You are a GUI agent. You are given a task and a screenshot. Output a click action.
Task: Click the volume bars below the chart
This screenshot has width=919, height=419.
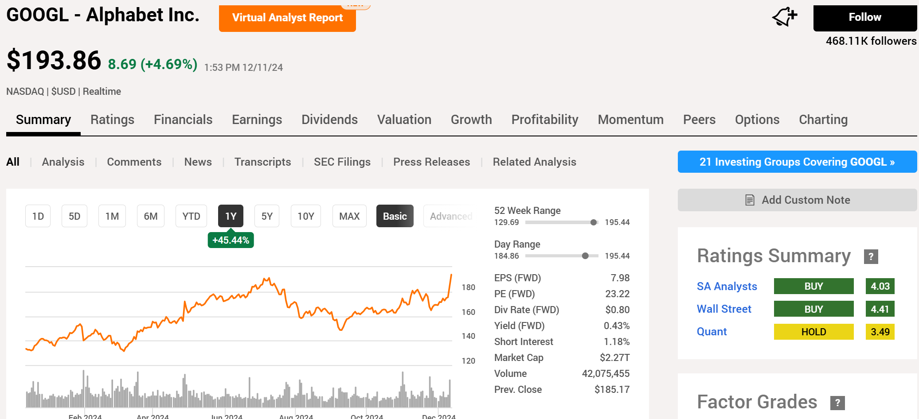click(239, 390)
